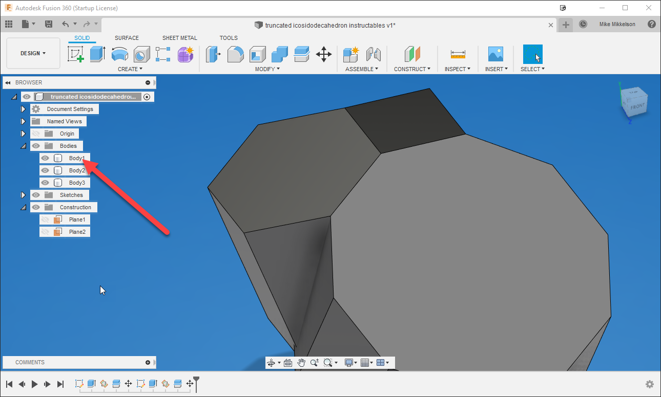The height and width of the screenshot is (397, 661).
Task: Select the Create Sketch tool
Action: coord(76,54)
